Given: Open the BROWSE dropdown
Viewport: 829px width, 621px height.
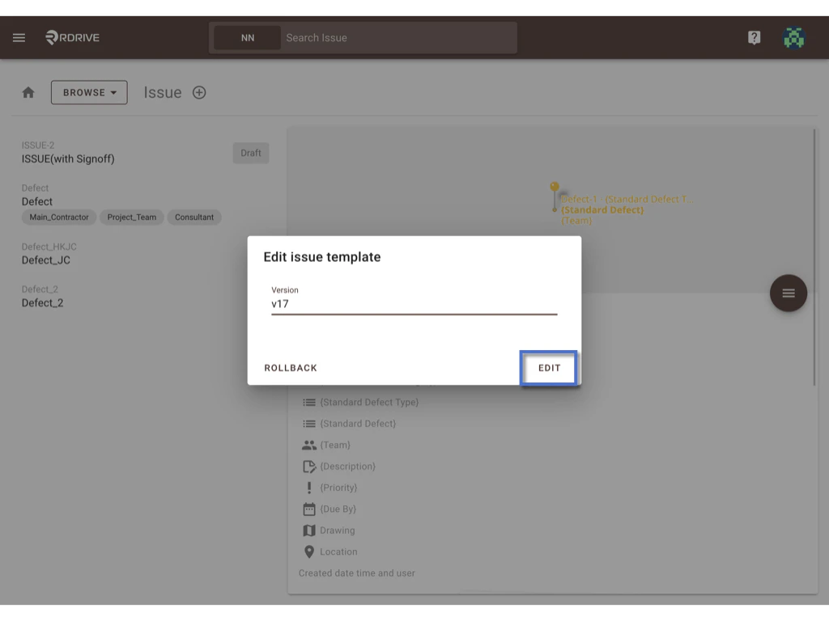Looking at the screenshot, I should click(89, 92).
